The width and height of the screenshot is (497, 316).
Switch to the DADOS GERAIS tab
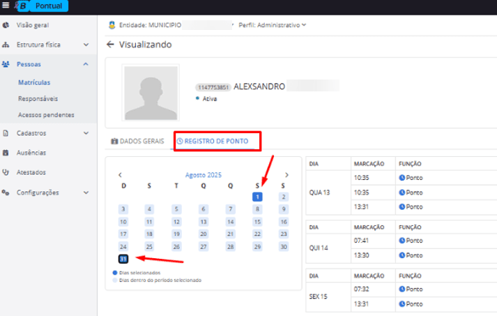coord(137,141)
